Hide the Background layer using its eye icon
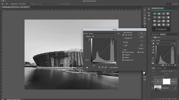179x100 pixels. (152, 88)
